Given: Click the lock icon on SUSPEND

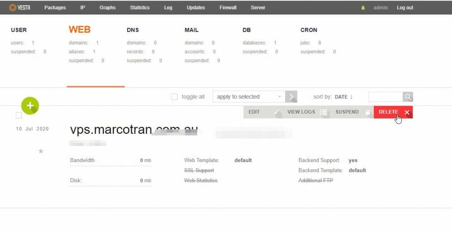Looking at the screenshot, I should pyautogui.click(x=368, y=112).
